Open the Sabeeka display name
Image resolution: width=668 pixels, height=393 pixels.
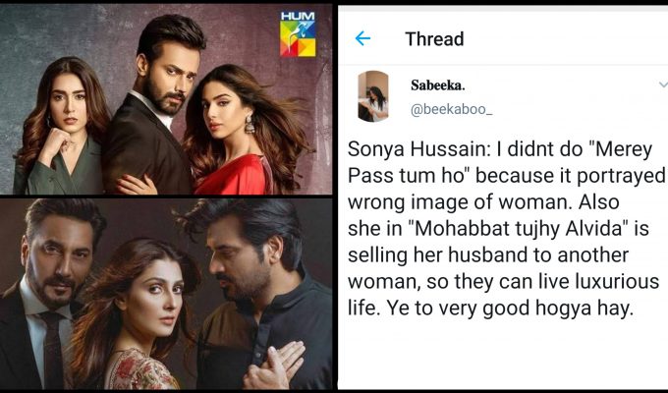437,85
